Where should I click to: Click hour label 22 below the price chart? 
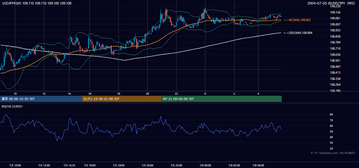coord(176,94)
